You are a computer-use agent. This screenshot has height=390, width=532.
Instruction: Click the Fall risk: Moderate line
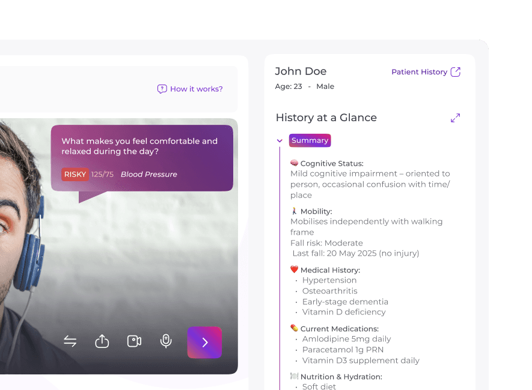coord(326,243)
